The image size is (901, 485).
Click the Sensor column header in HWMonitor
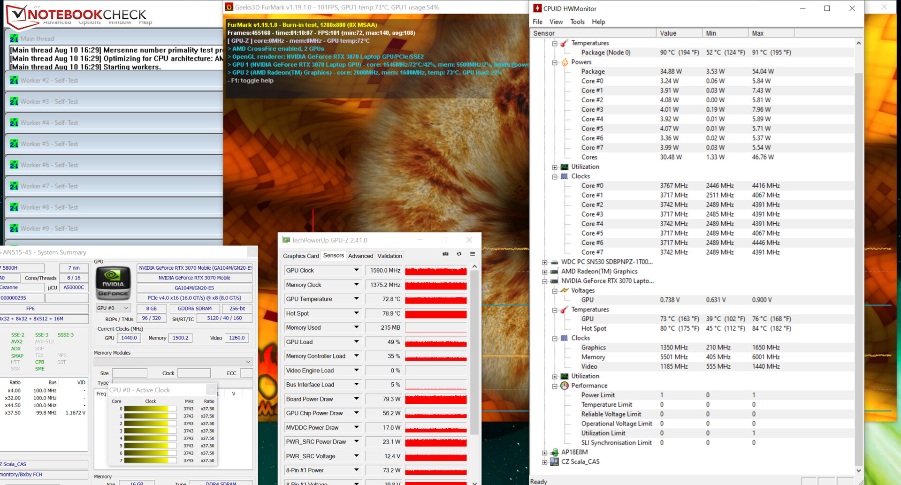[x=593, y=33]
